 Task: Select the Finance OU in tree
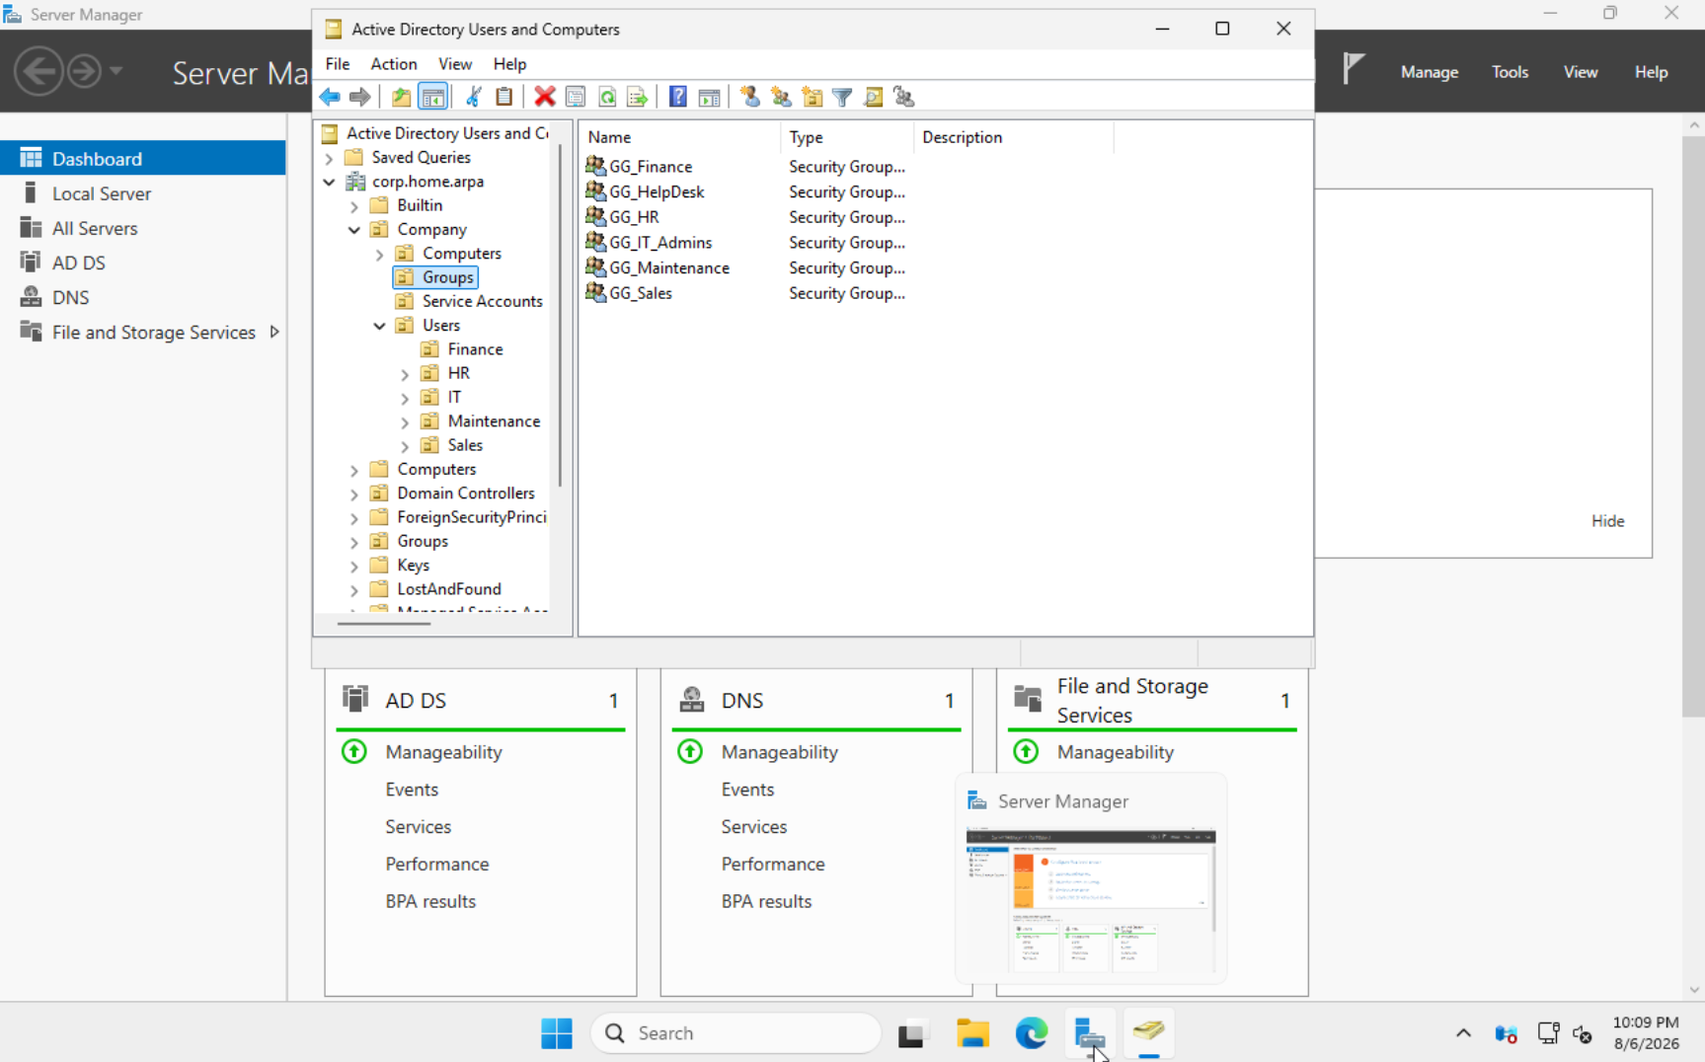click(475, 349)
